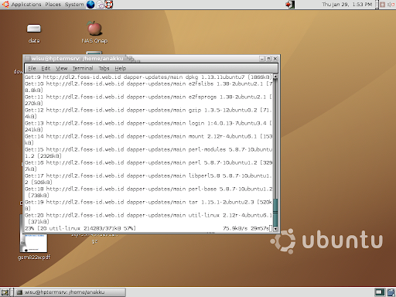Maximize the terminal window
Viewport: 396px width, 297px height.
pyautogui.click(x=268, y=59)
